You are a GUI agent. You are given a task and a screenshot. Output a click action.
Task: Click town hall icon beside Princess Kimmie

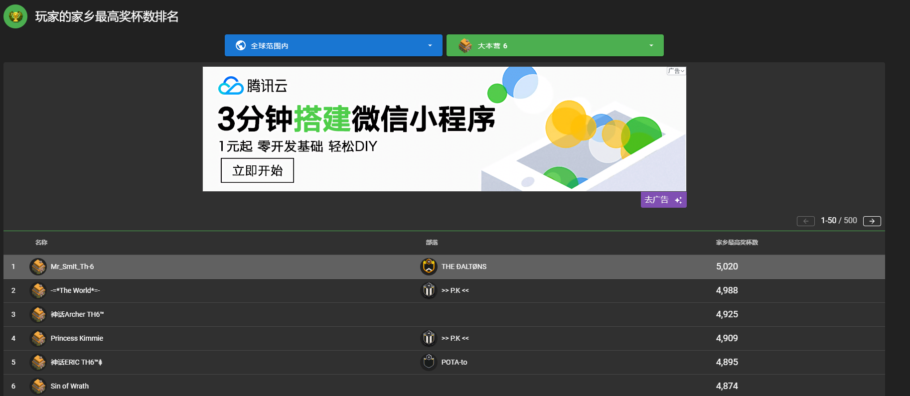click(x=38, y=338)
